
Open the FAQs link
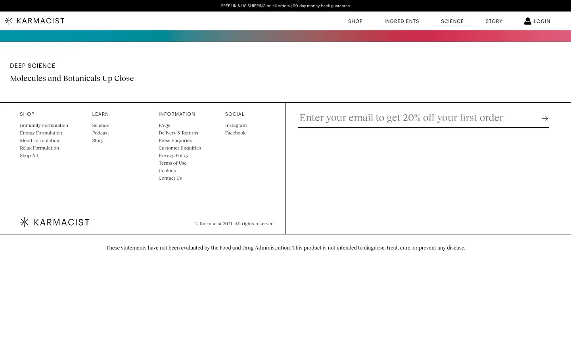coord(164,125)
